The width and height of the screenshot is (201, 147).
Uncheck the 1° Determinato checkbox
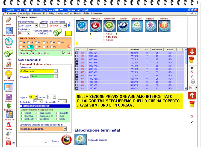point(21,54)
